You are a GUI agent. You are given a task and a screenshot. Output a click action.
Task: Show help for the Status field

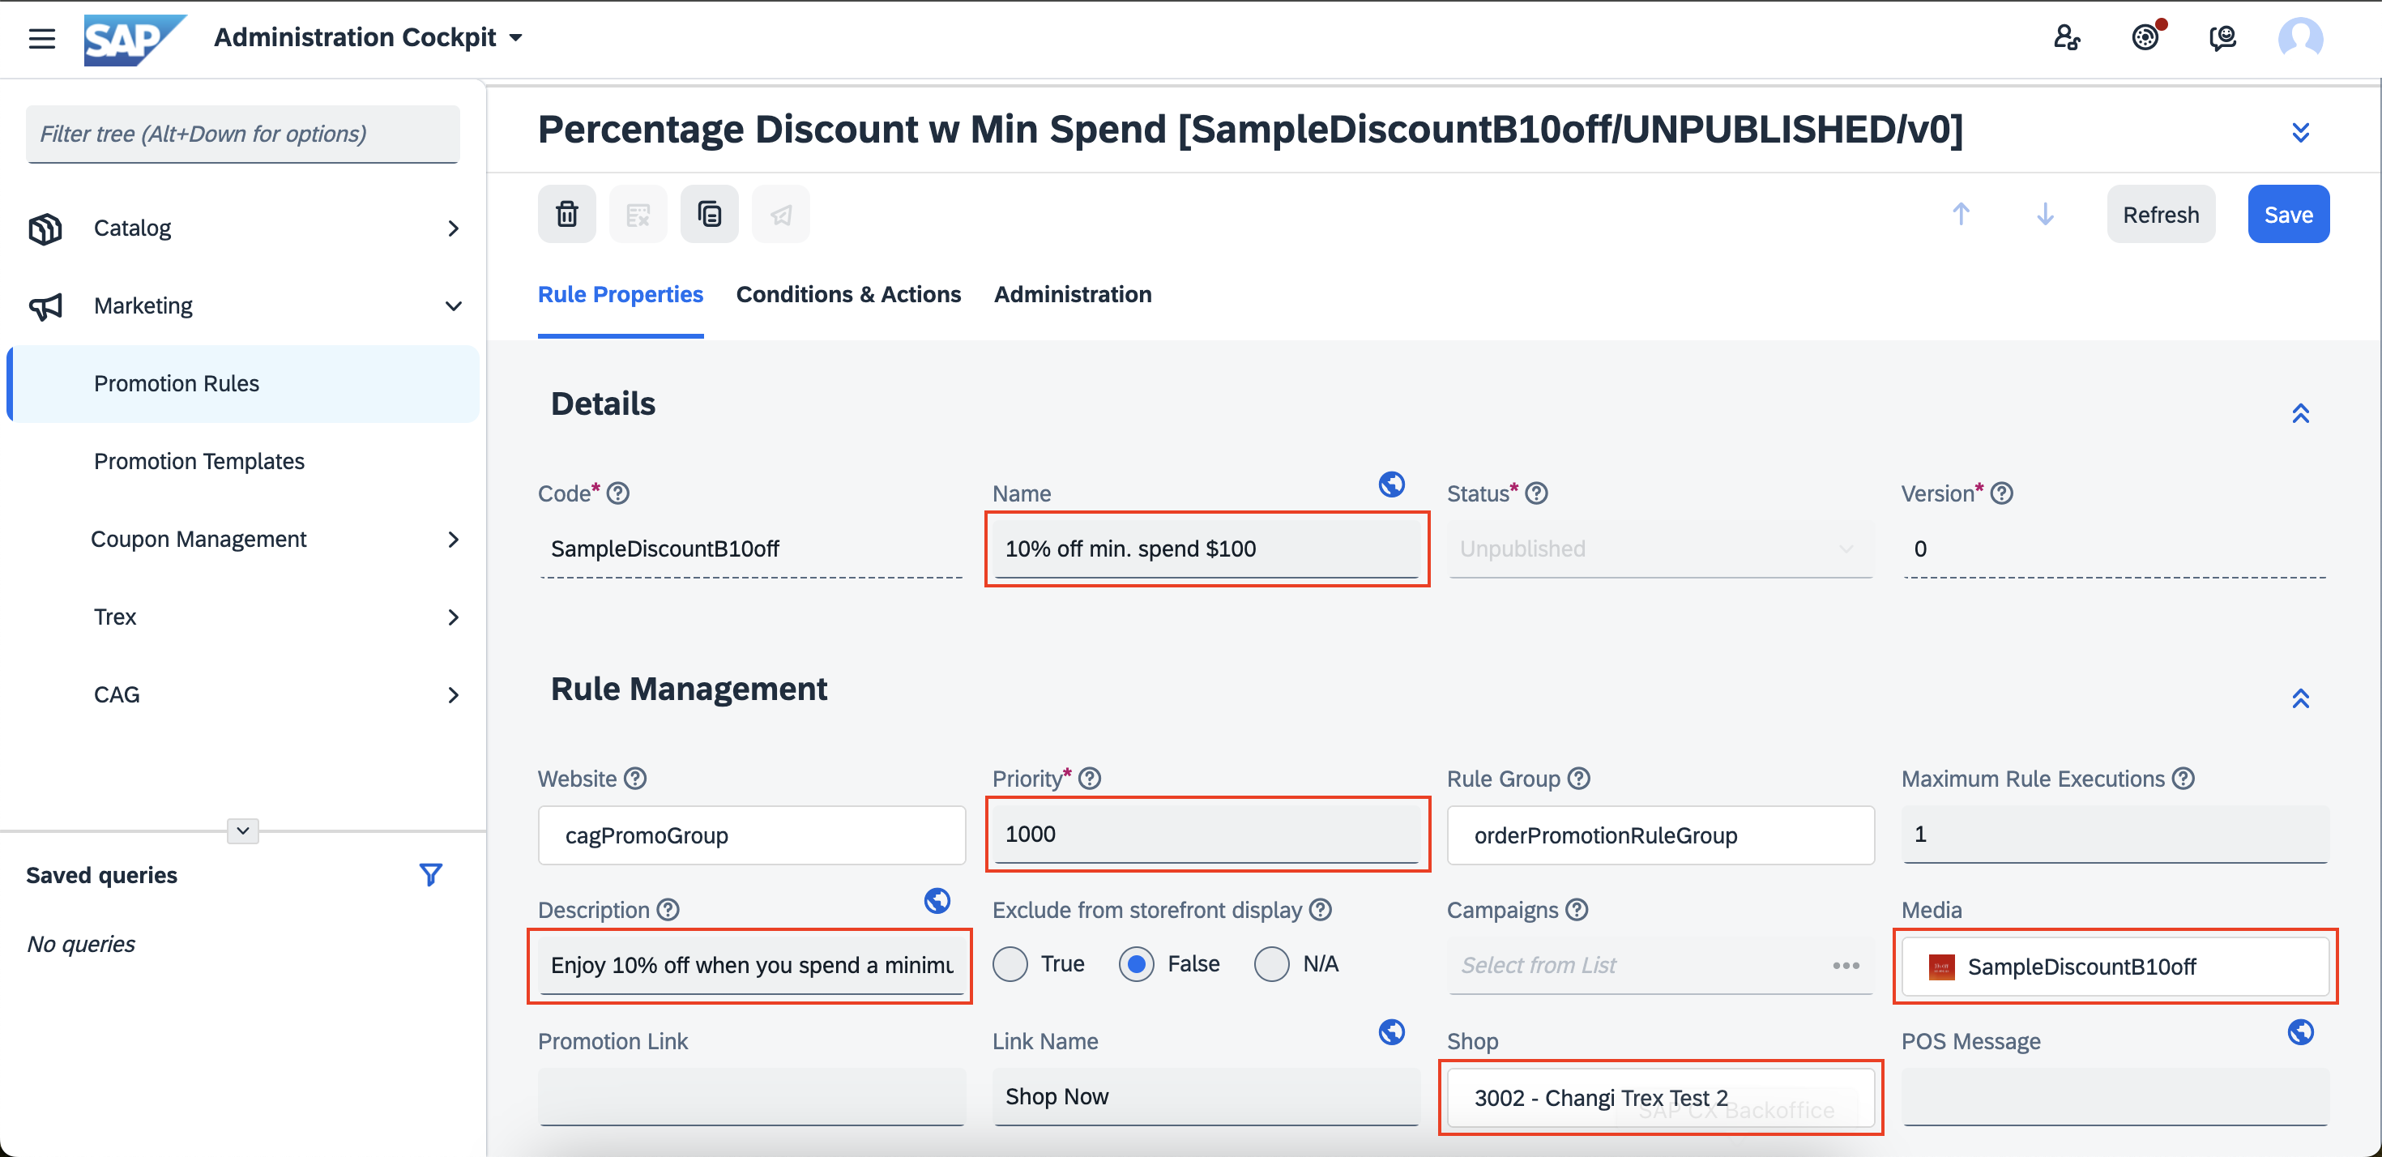tap(1537, 494)
